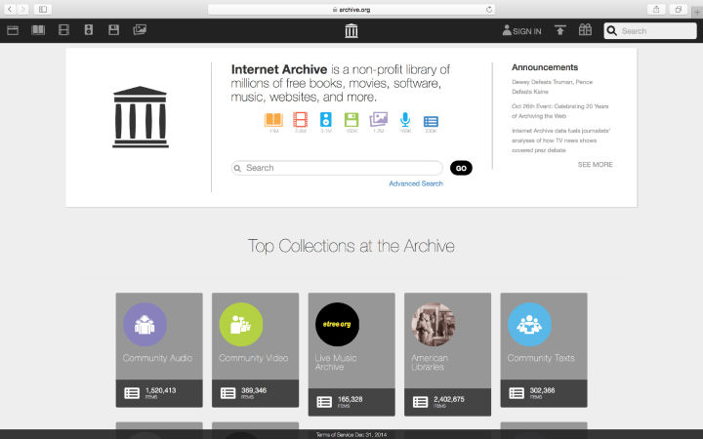Click the blue list collections icon

[x=431, y=120]
